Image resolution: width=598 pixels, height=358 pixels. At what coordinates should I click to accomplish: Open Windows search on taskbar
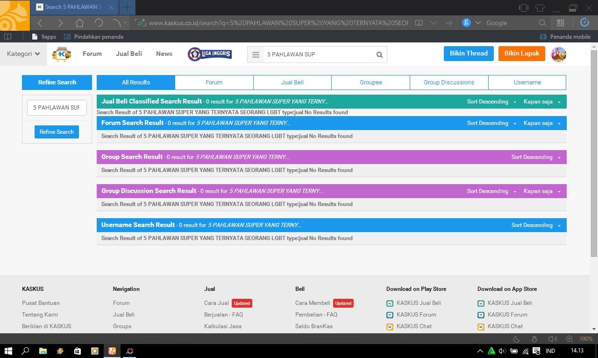[x=26, y=351]
